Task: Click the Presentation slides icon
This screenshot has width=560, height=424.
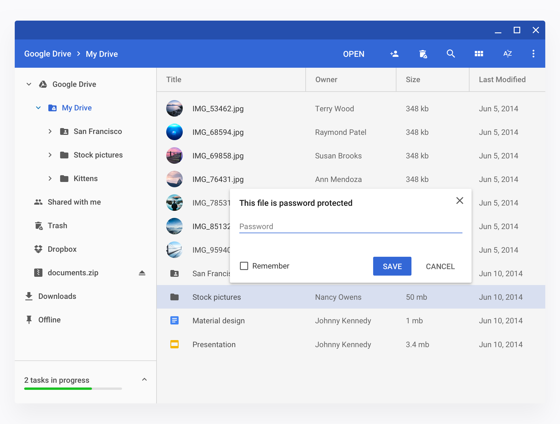Action: (x=174, y=344)
